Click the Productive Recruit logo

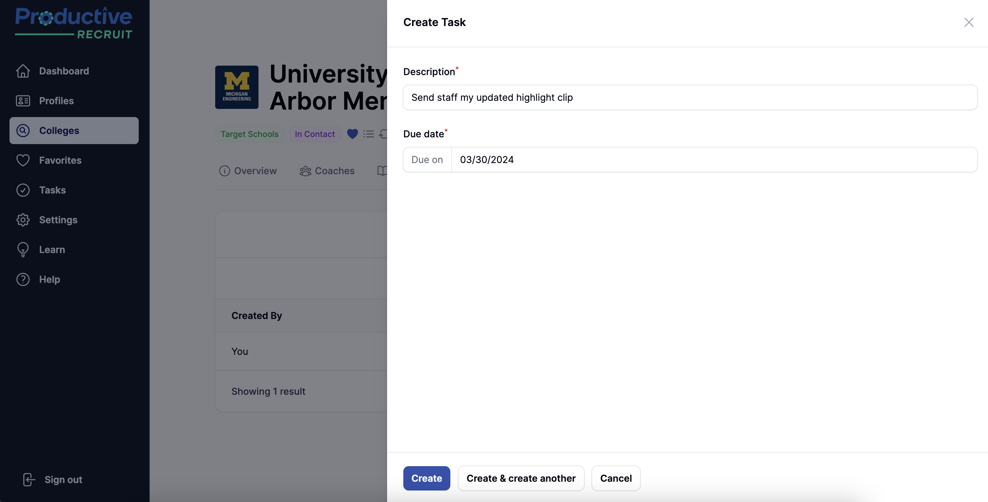pyautogui.click(x=74, y=23)
